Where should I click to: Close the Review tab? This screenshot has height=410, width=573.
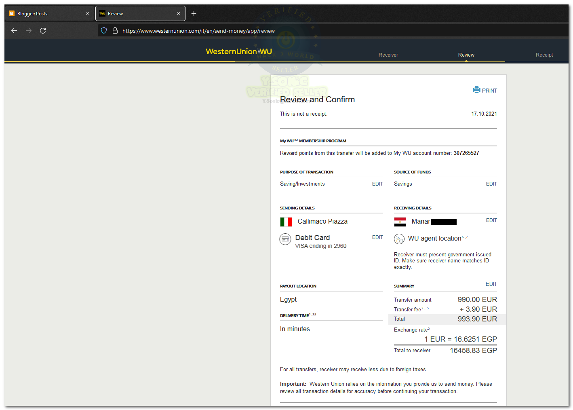(179, 14)
